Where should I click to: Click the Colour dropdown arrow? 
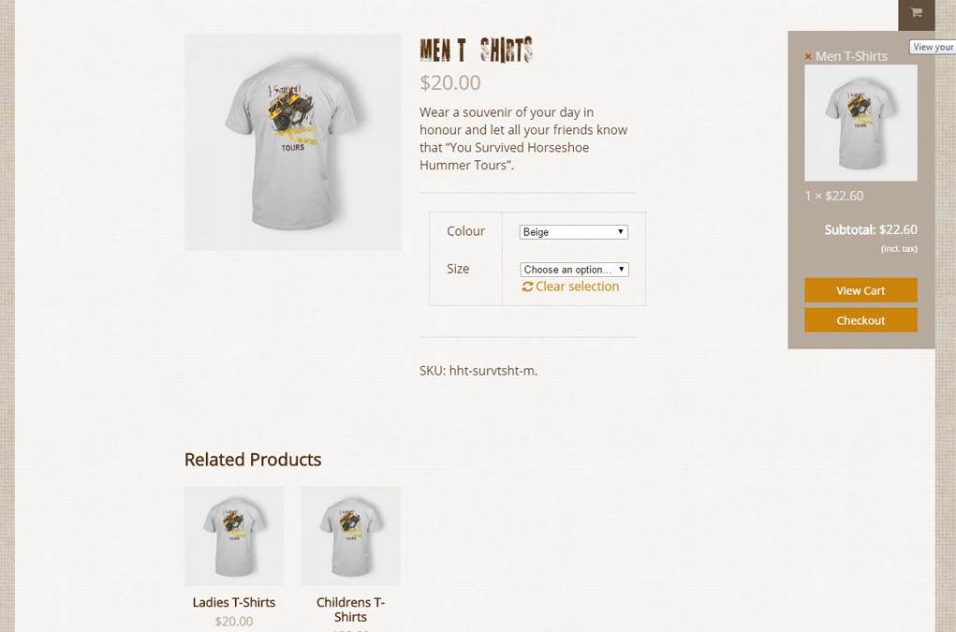pyautogui.click(x=620, y=231)
